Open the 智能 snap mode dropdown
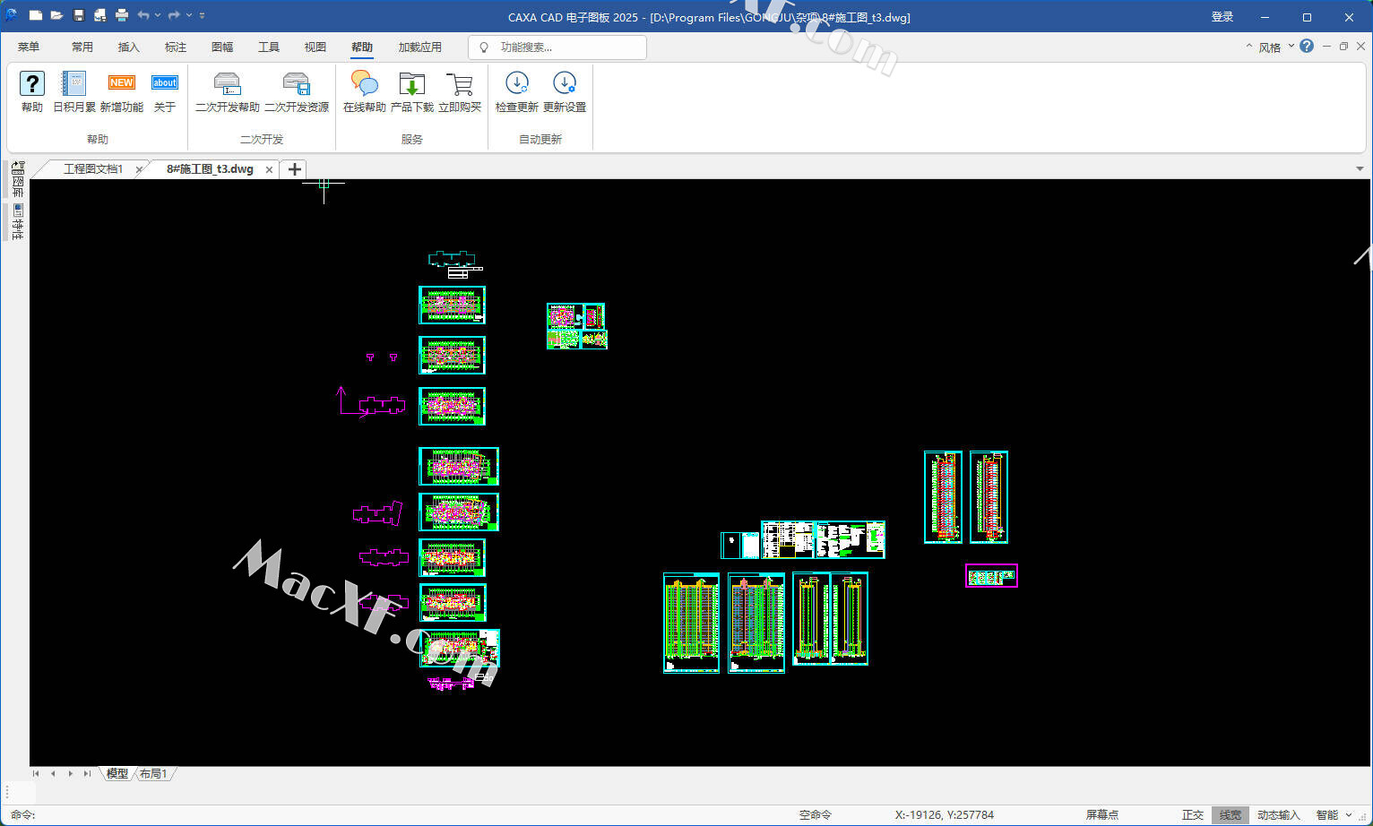The width and height of the screenshot is (1373, 826). (x=1334, y=815)
